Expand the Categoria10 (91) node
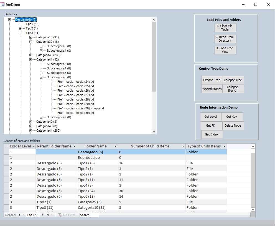 [x=30, y=37]
